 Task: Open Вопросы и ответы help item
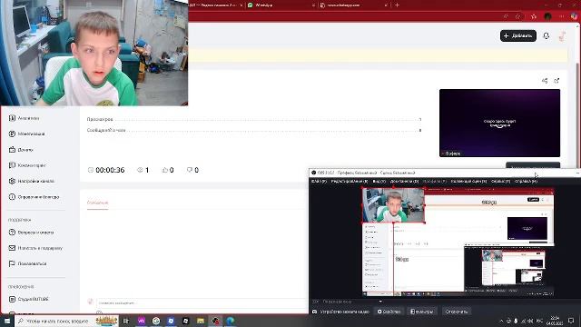(31, 233)
